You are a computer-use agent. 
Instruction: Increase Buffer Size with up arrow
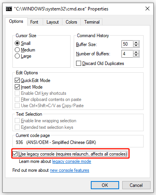tap(136, 43)
